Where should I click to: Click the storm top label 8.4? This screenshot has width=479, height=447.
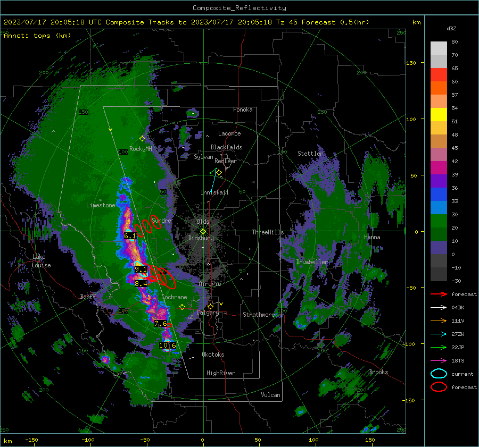[141, 284]
